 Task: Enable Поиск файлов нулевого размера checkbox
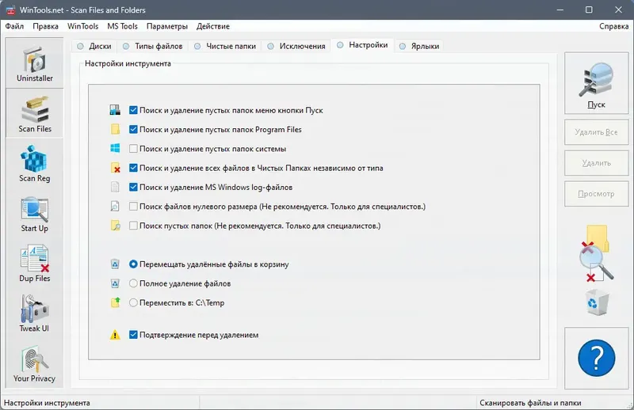coord(133,207)
